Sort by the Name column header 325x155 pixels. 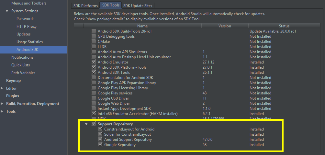(x=142, y=26)
